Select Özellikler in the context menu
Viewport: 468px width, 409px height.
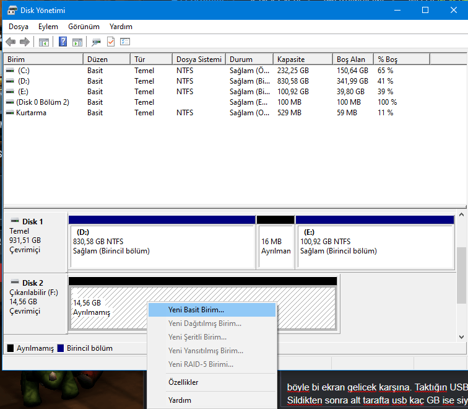click(x=212, y=382)
